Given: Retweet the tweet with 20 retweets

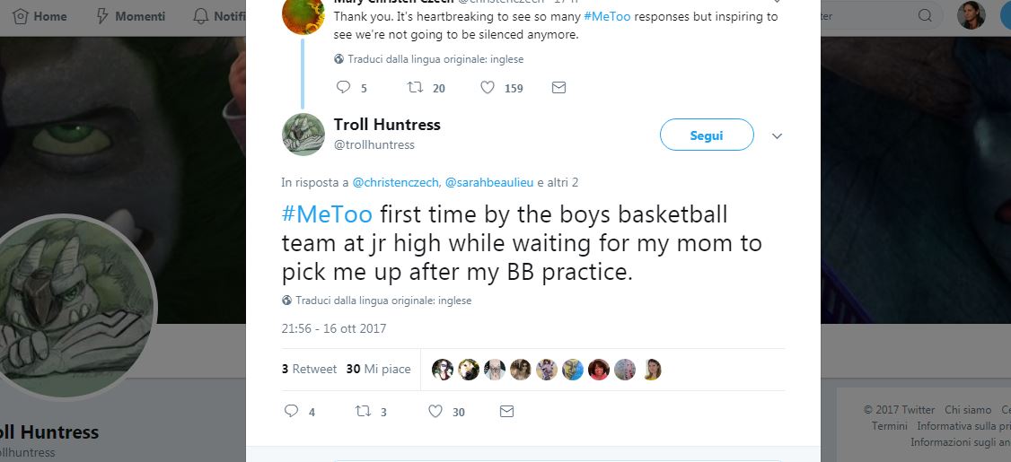Looking at the screenshot, I should pos(415,88).
